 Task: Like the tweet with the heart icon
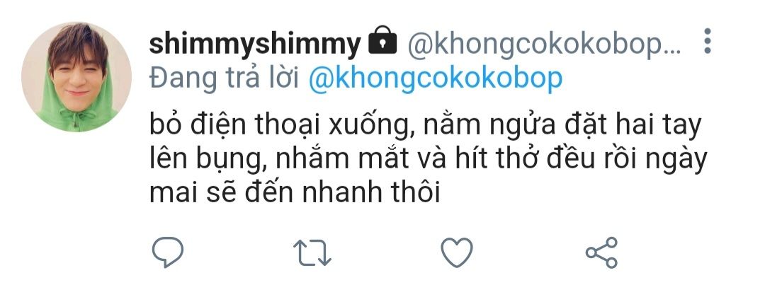[x=457, y=252]
